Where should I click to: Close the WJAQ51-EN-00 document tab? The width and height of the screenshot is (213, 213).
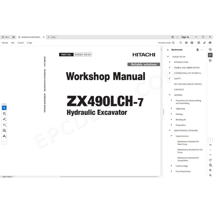pyautogui.click(x=44, y=37)
